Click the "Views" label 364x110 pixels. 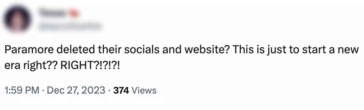[144, 90]
